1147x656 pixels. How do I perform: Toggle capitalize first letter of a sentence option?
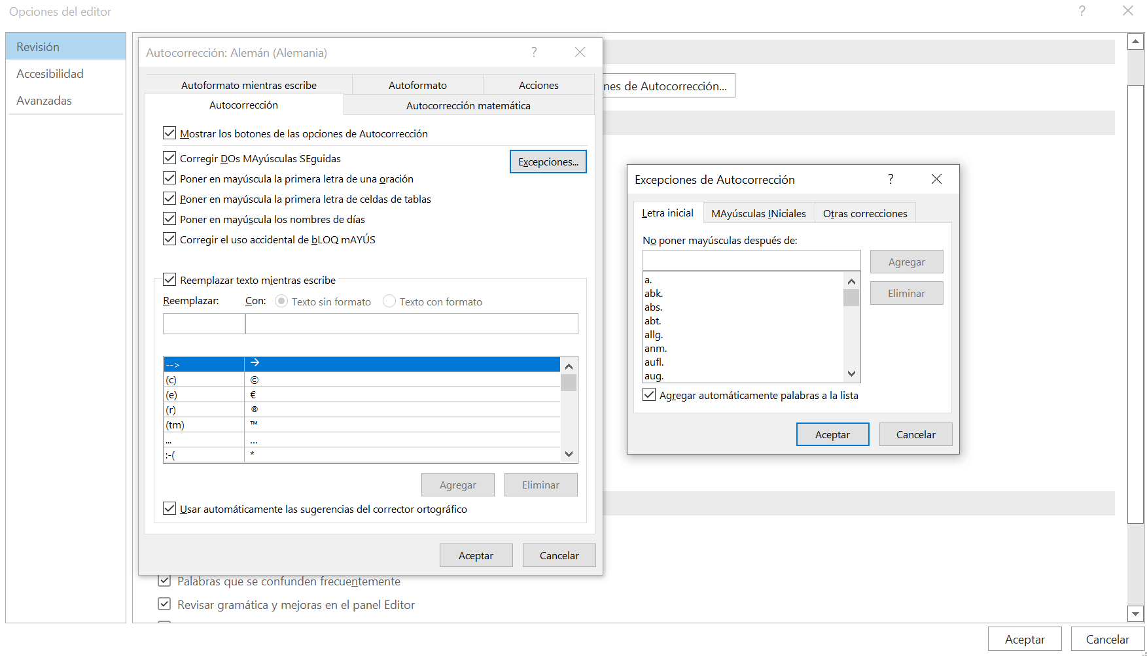(169, 179)
